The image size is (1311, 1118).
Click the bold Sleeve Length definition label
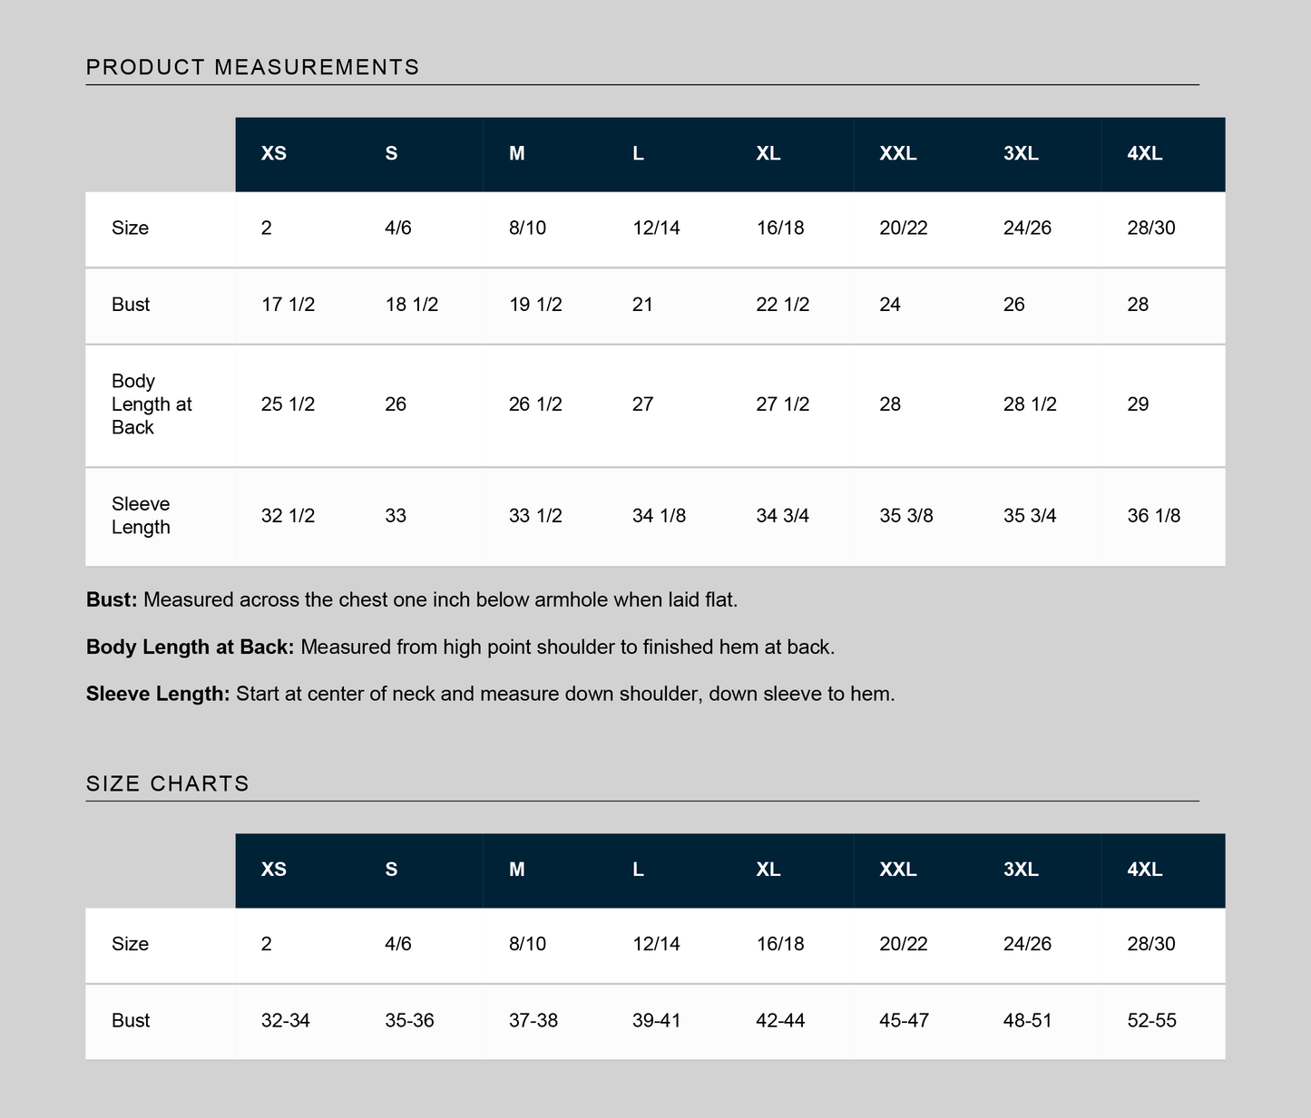[158, 695]
